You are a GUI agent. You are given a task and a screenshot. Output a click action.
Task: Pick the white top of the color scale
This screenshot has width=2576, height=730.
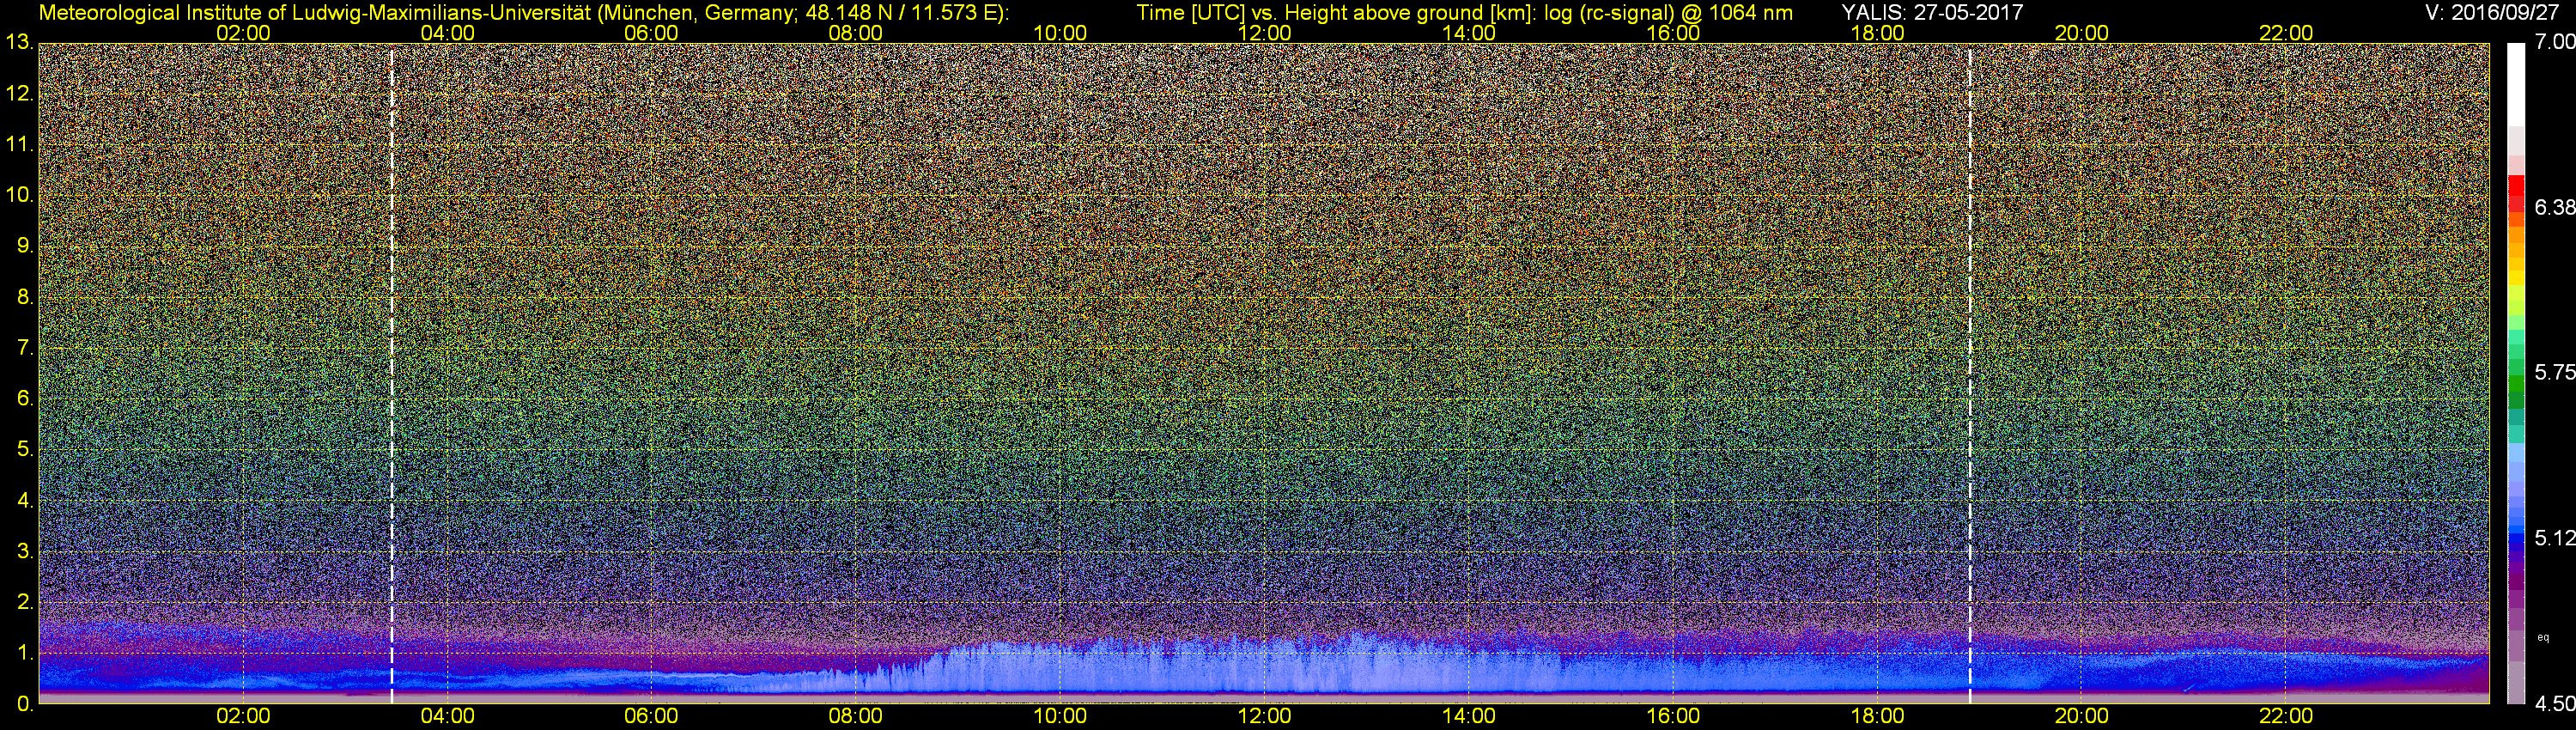(2516, 85)
